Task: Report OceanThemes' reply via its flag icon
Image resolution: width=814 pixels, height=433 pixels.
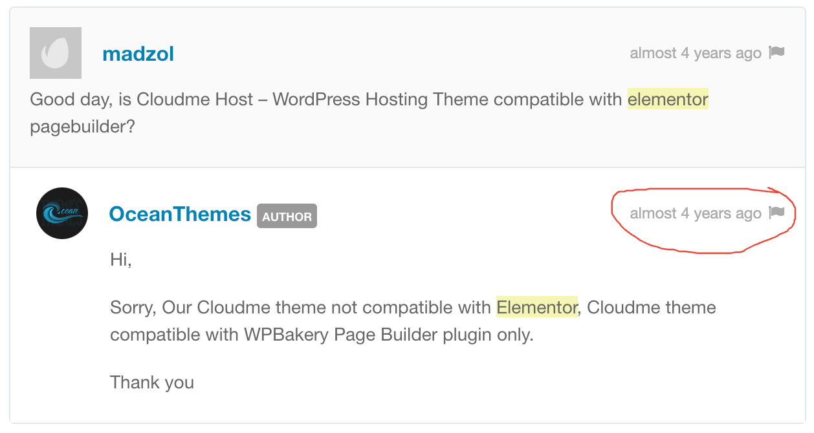Action: [776, 213]
